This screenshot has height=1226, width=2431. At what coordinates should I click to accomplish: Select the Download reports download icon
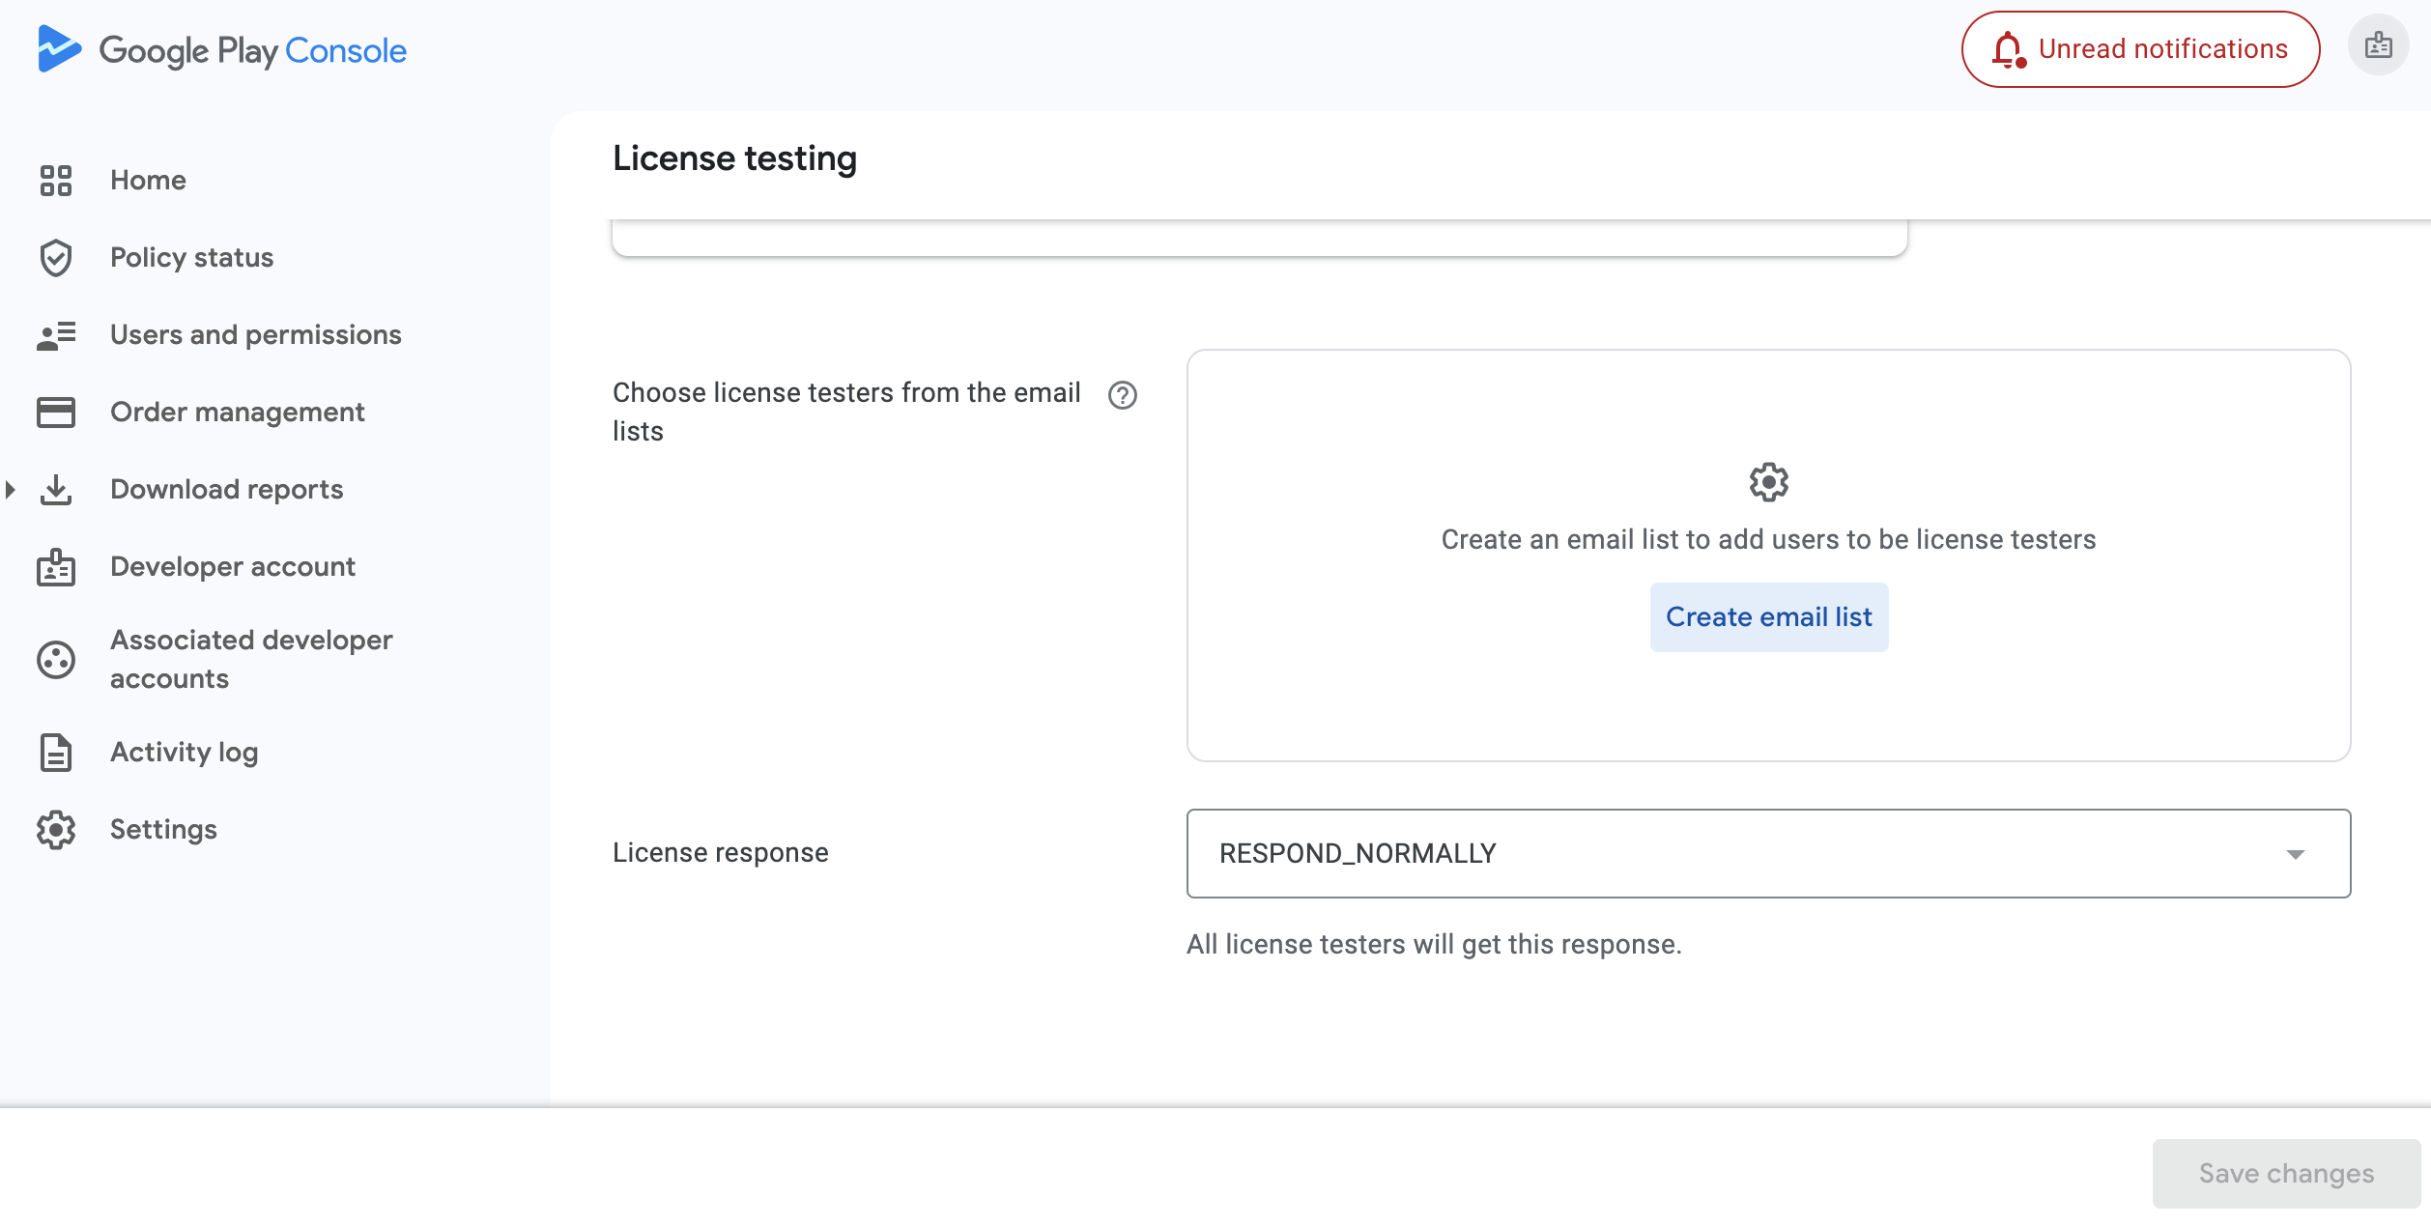coord(56,489)
